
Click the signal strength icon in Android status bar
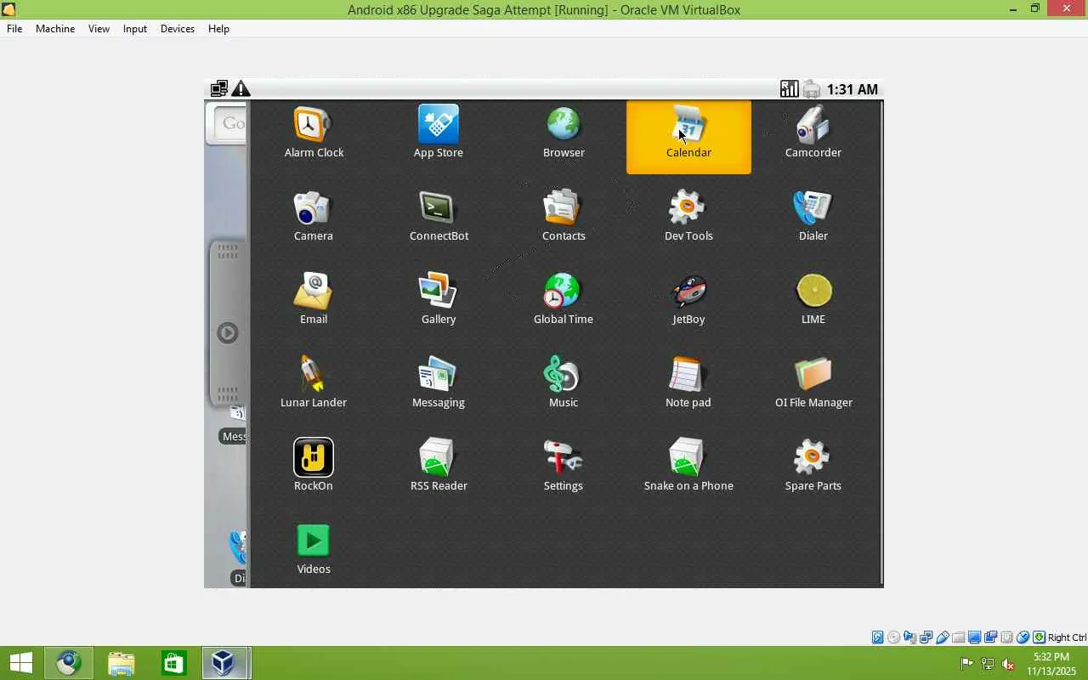tap(789, 89)
